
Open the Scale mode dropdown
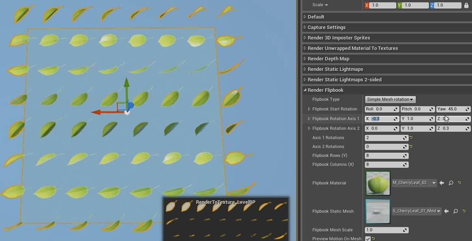pos(320,5)
